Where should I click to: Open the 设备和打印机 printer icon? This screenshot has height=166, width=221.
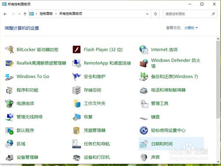coord(76,158)
